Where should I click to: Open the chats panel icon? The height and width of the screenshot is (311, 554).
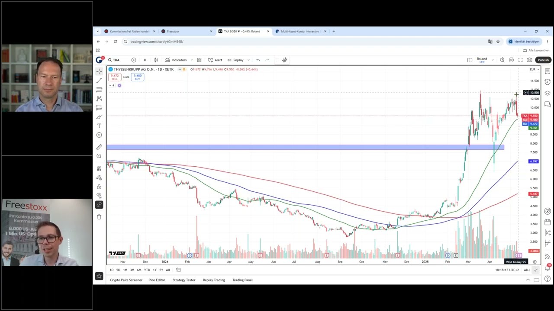click(548, 104)
